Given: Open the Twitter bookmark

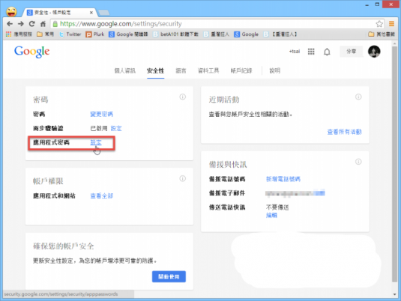Looking at the screenshot, I should (70, 34).
